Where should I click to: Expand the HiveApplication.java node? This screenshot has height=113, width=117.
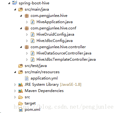coord(27,22)
